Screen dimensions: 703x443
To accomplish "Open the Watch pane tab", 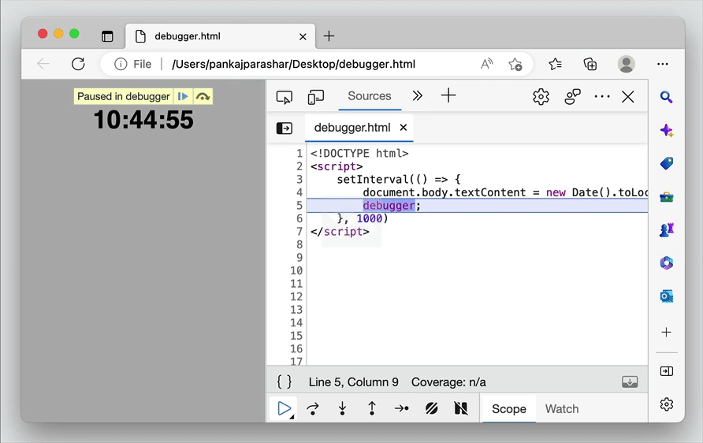I will pyautogui.click(x=562, y=409).
